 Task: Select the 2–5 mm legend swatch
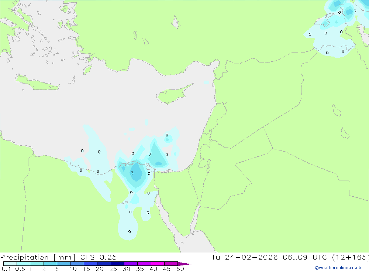pos(50,264)
